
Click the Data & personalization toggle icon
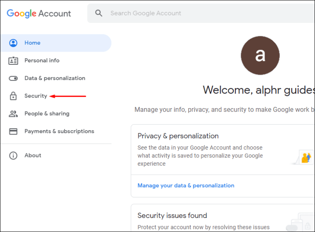[x=13, y=78]
